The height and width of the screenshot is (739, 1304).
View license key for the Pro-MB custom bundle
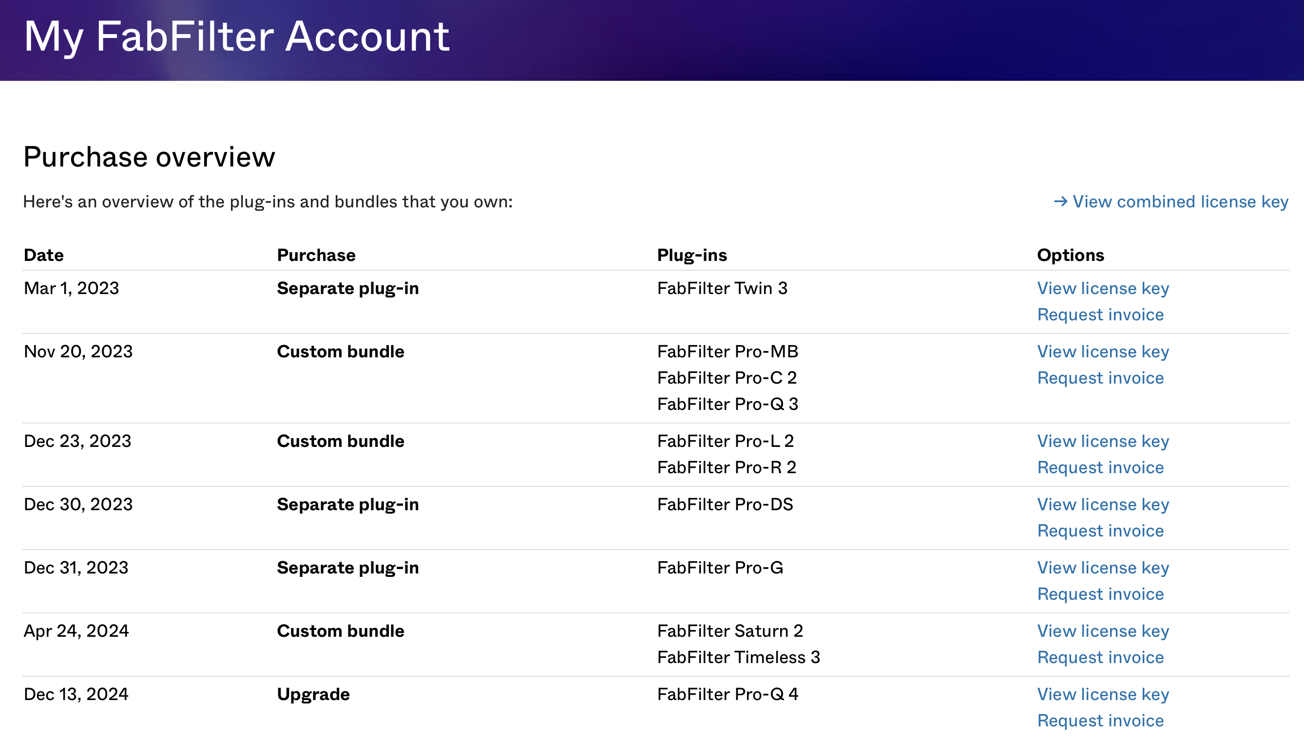1102,352
